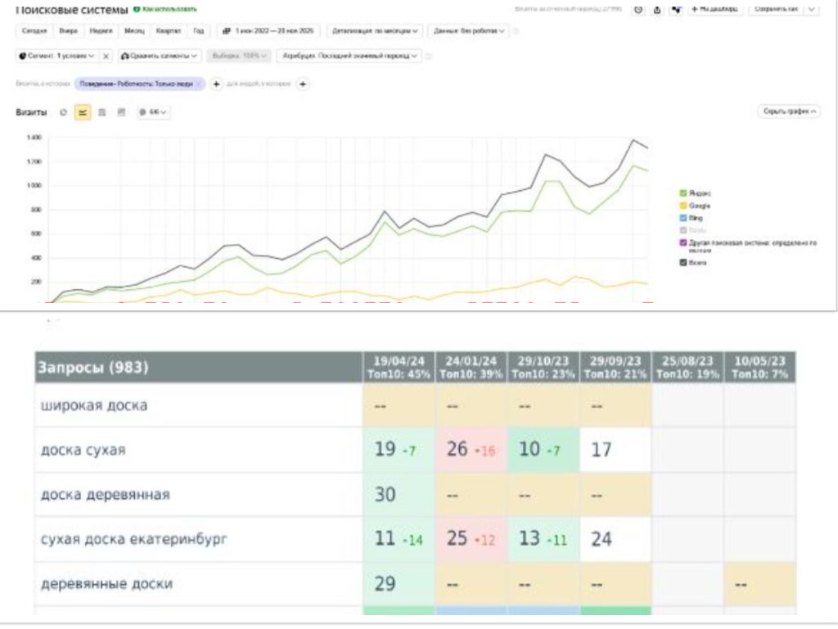Open the report history clock icon
The width and height of the screenshot is (838, 629).
(x=638, y=9)
